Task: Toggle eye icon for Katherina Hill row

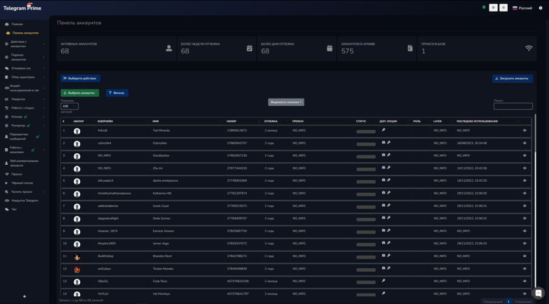Action: pyautogui.click(x=525, y=193)
